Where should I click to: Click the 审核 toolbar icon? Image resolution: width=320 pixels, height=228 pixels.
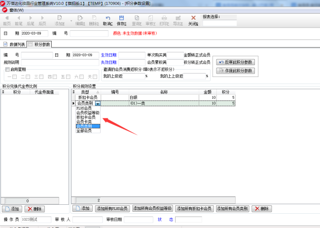(x=150, y=21)
